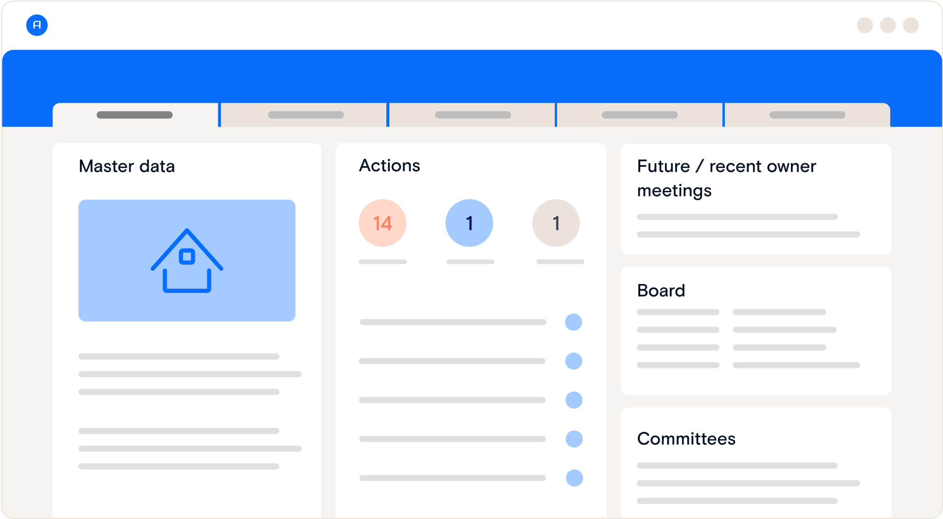Select the first active tab
This screenshot has width=943, height=519.
point(135,115)
